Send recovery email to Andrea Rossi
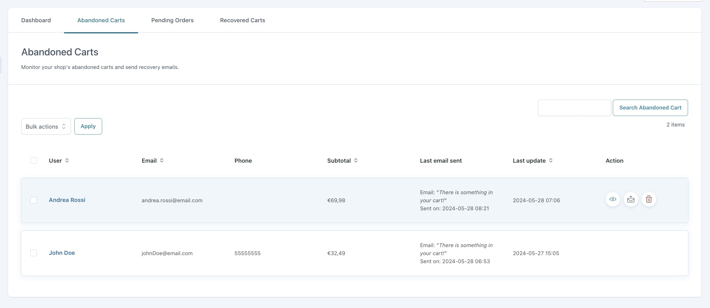The image size is (710, 308). coord(630,199)
